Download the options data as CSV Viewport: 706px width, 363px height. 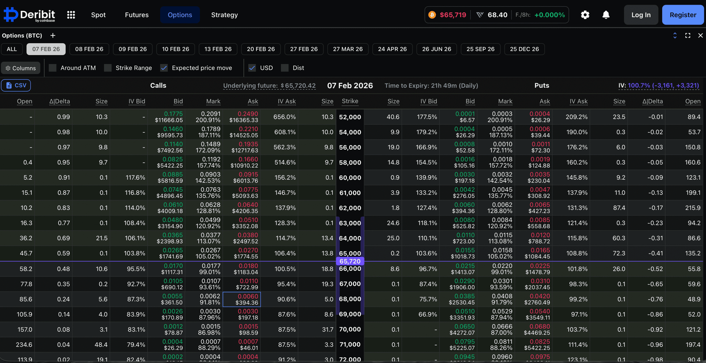[16, 85]
